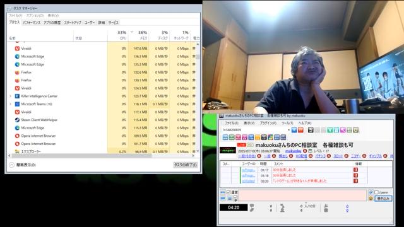Image resolution: width=404 pixels, height=227 pixels.
Task: Click the red disconnect icon in viewer toolbar
Action: [300, 131]
